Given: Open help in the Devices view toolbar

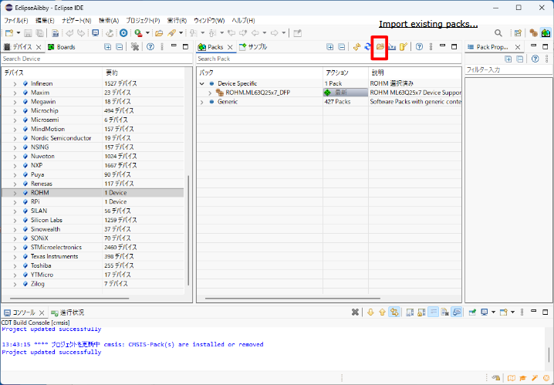Looking at the screenshot, I should [x=150, y=46].
